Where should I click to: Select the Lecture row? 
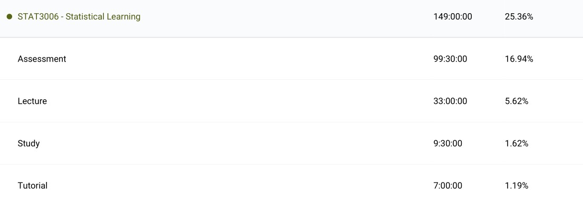[x=291, y=101]
